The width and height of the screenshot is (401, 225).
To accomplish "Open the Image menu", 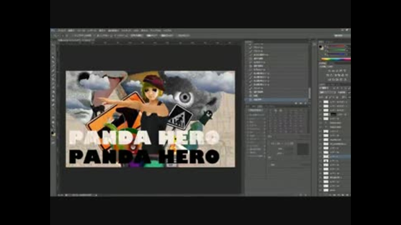I will [81, 30].
